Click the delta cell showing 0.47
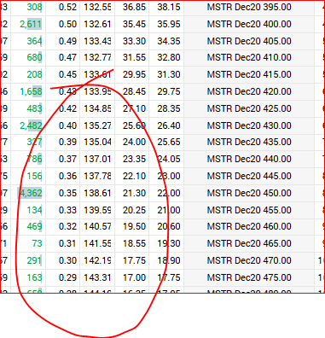The height and width of the screenshot is (338, 325). tap(67, 57)
